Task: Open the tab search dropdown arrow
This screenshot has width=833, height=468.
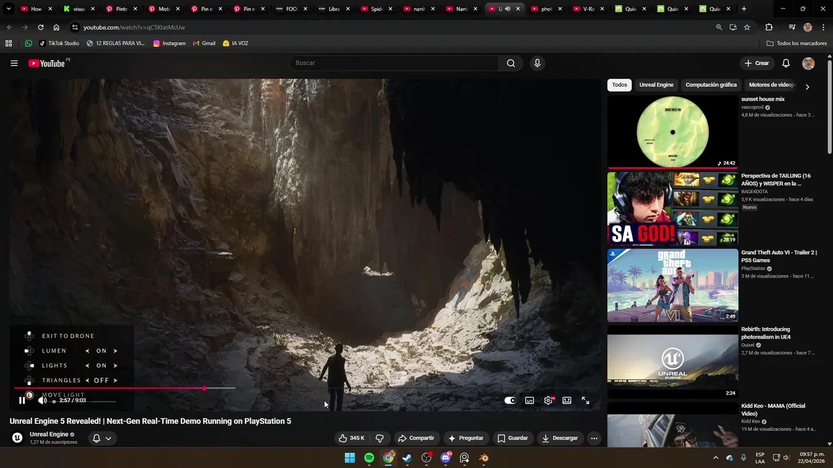Action: coord(8,9)
